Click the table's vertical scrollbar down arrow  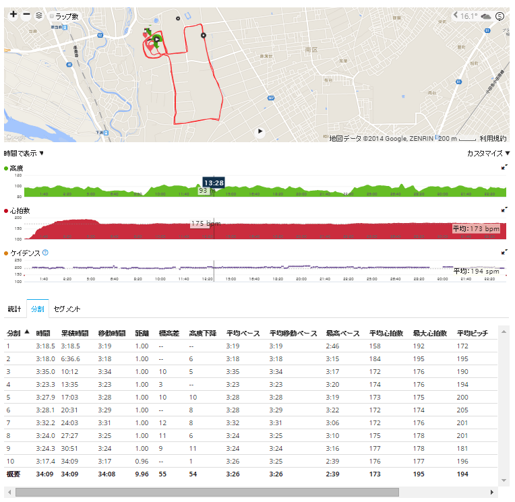click(x=503, y=480)
